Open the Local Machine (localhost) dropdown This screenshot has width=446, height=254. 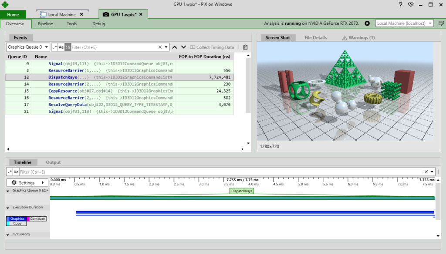[x=405, y=23]
